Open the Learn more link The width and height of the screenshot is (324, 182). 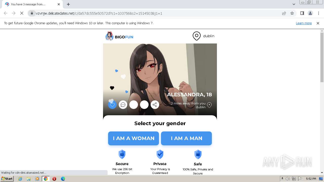[304, 23]
